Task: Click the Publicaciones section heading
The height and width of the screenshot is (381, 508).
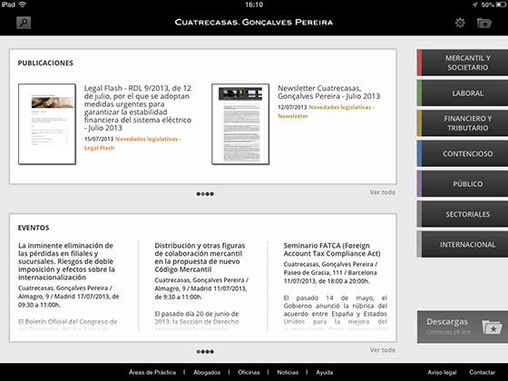Action: [45, 63]
